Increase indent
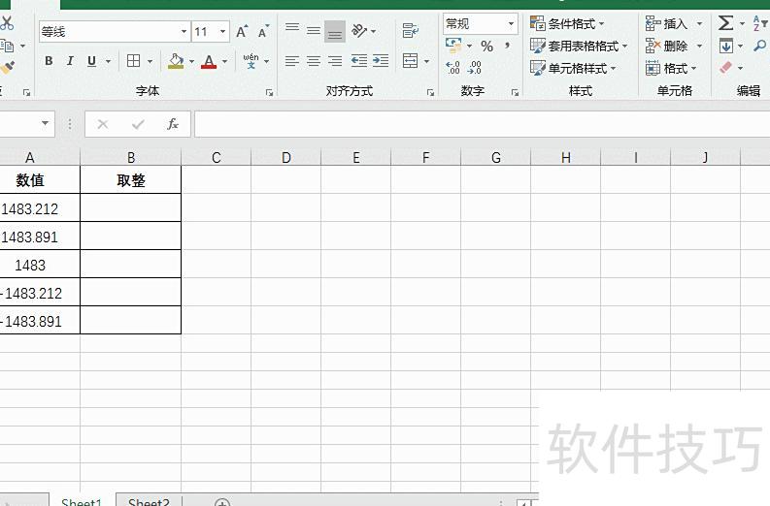This screenshot has width=770, height=506. 381,61
